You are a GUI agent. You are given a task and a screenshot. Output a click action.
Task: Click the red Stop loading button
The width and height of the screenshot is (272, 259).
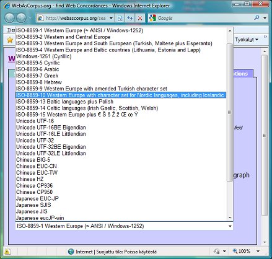click(140, 18)
